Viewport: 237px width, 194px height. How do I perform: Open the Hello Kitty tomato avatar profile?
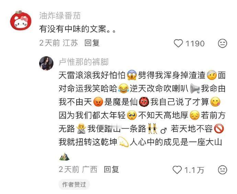tap(21, 20)
